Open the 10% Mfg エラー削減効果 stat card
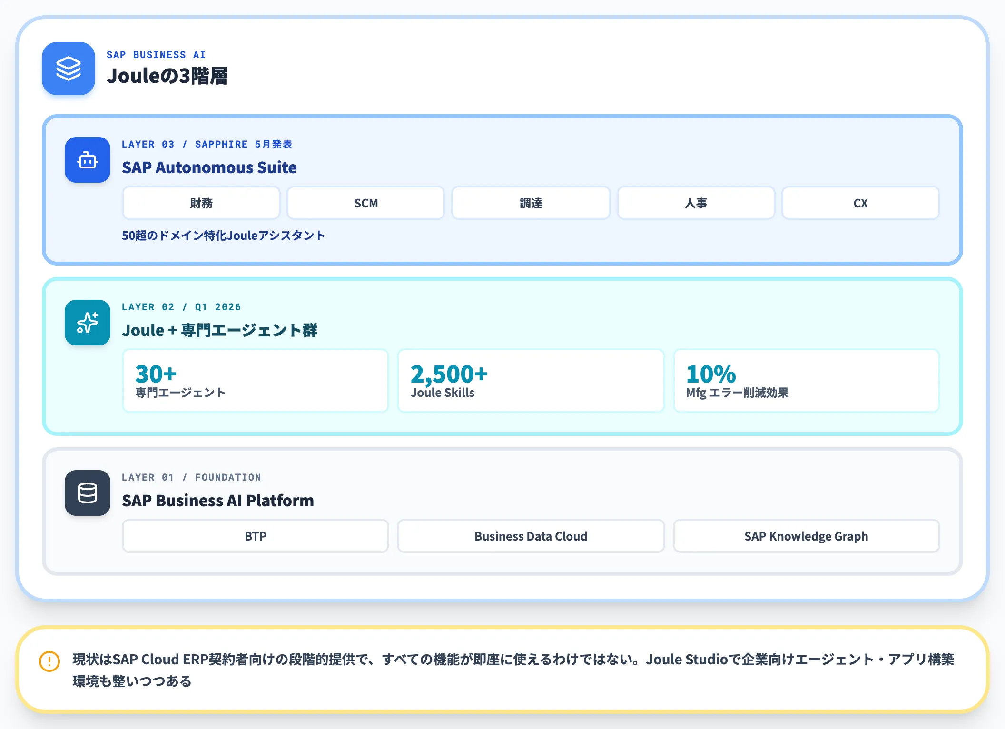This screenshot has height=729, width=1005. click(807, 381)
